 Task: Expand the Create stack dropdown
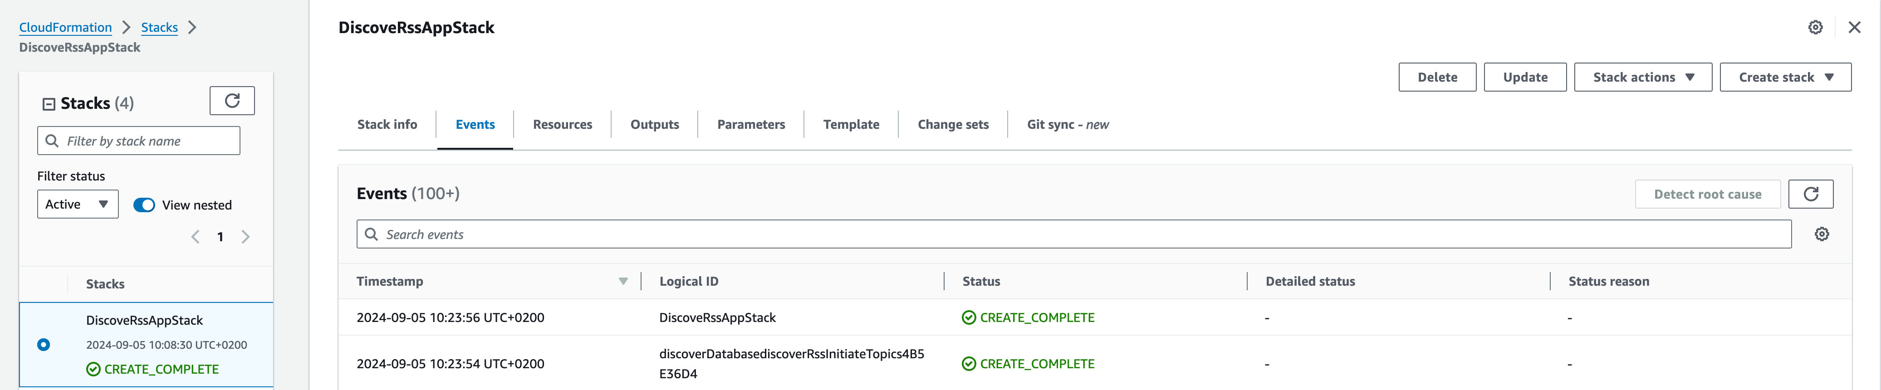click(x=1785, y=78)
